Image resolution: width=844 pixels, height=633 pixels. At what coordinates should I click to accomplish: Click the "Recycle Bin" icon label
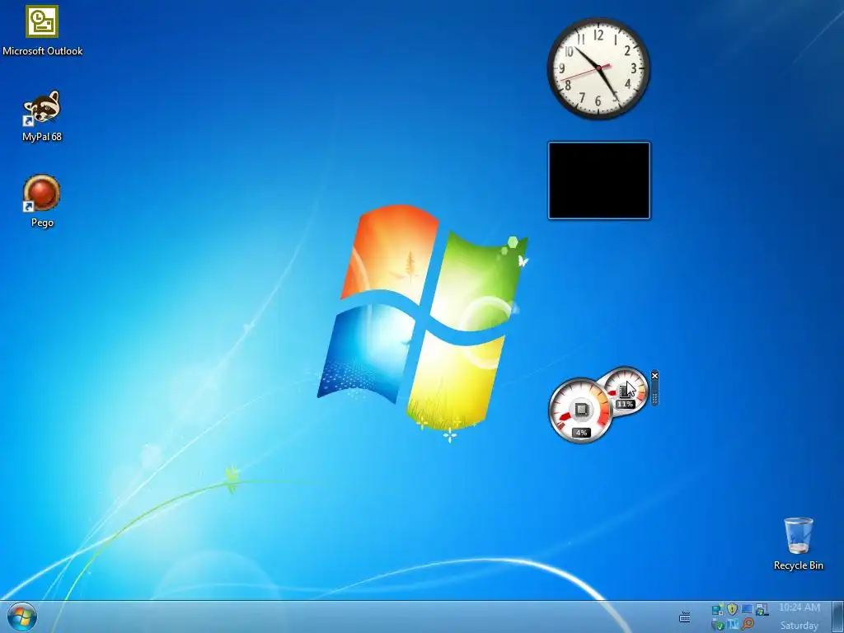[x=798, y=565]
